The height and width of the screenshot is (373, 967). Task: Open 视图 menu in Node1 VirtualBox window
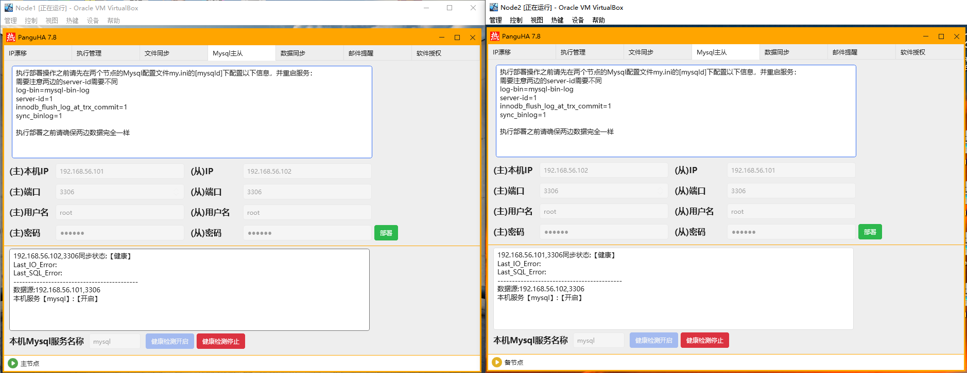(x=52, y=21)
